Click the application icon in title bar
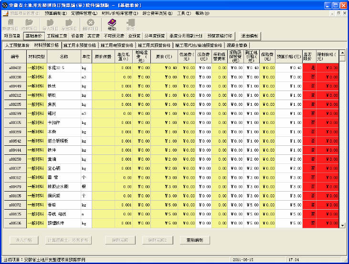The width and height of the screenshot is (349, 264). point(4,5)
